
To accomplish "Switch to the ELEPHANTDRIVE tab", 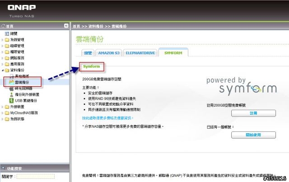I will [140, 53].
